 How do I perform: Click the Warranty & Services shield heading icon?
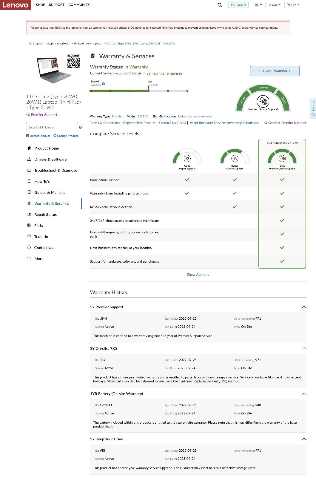93,56
